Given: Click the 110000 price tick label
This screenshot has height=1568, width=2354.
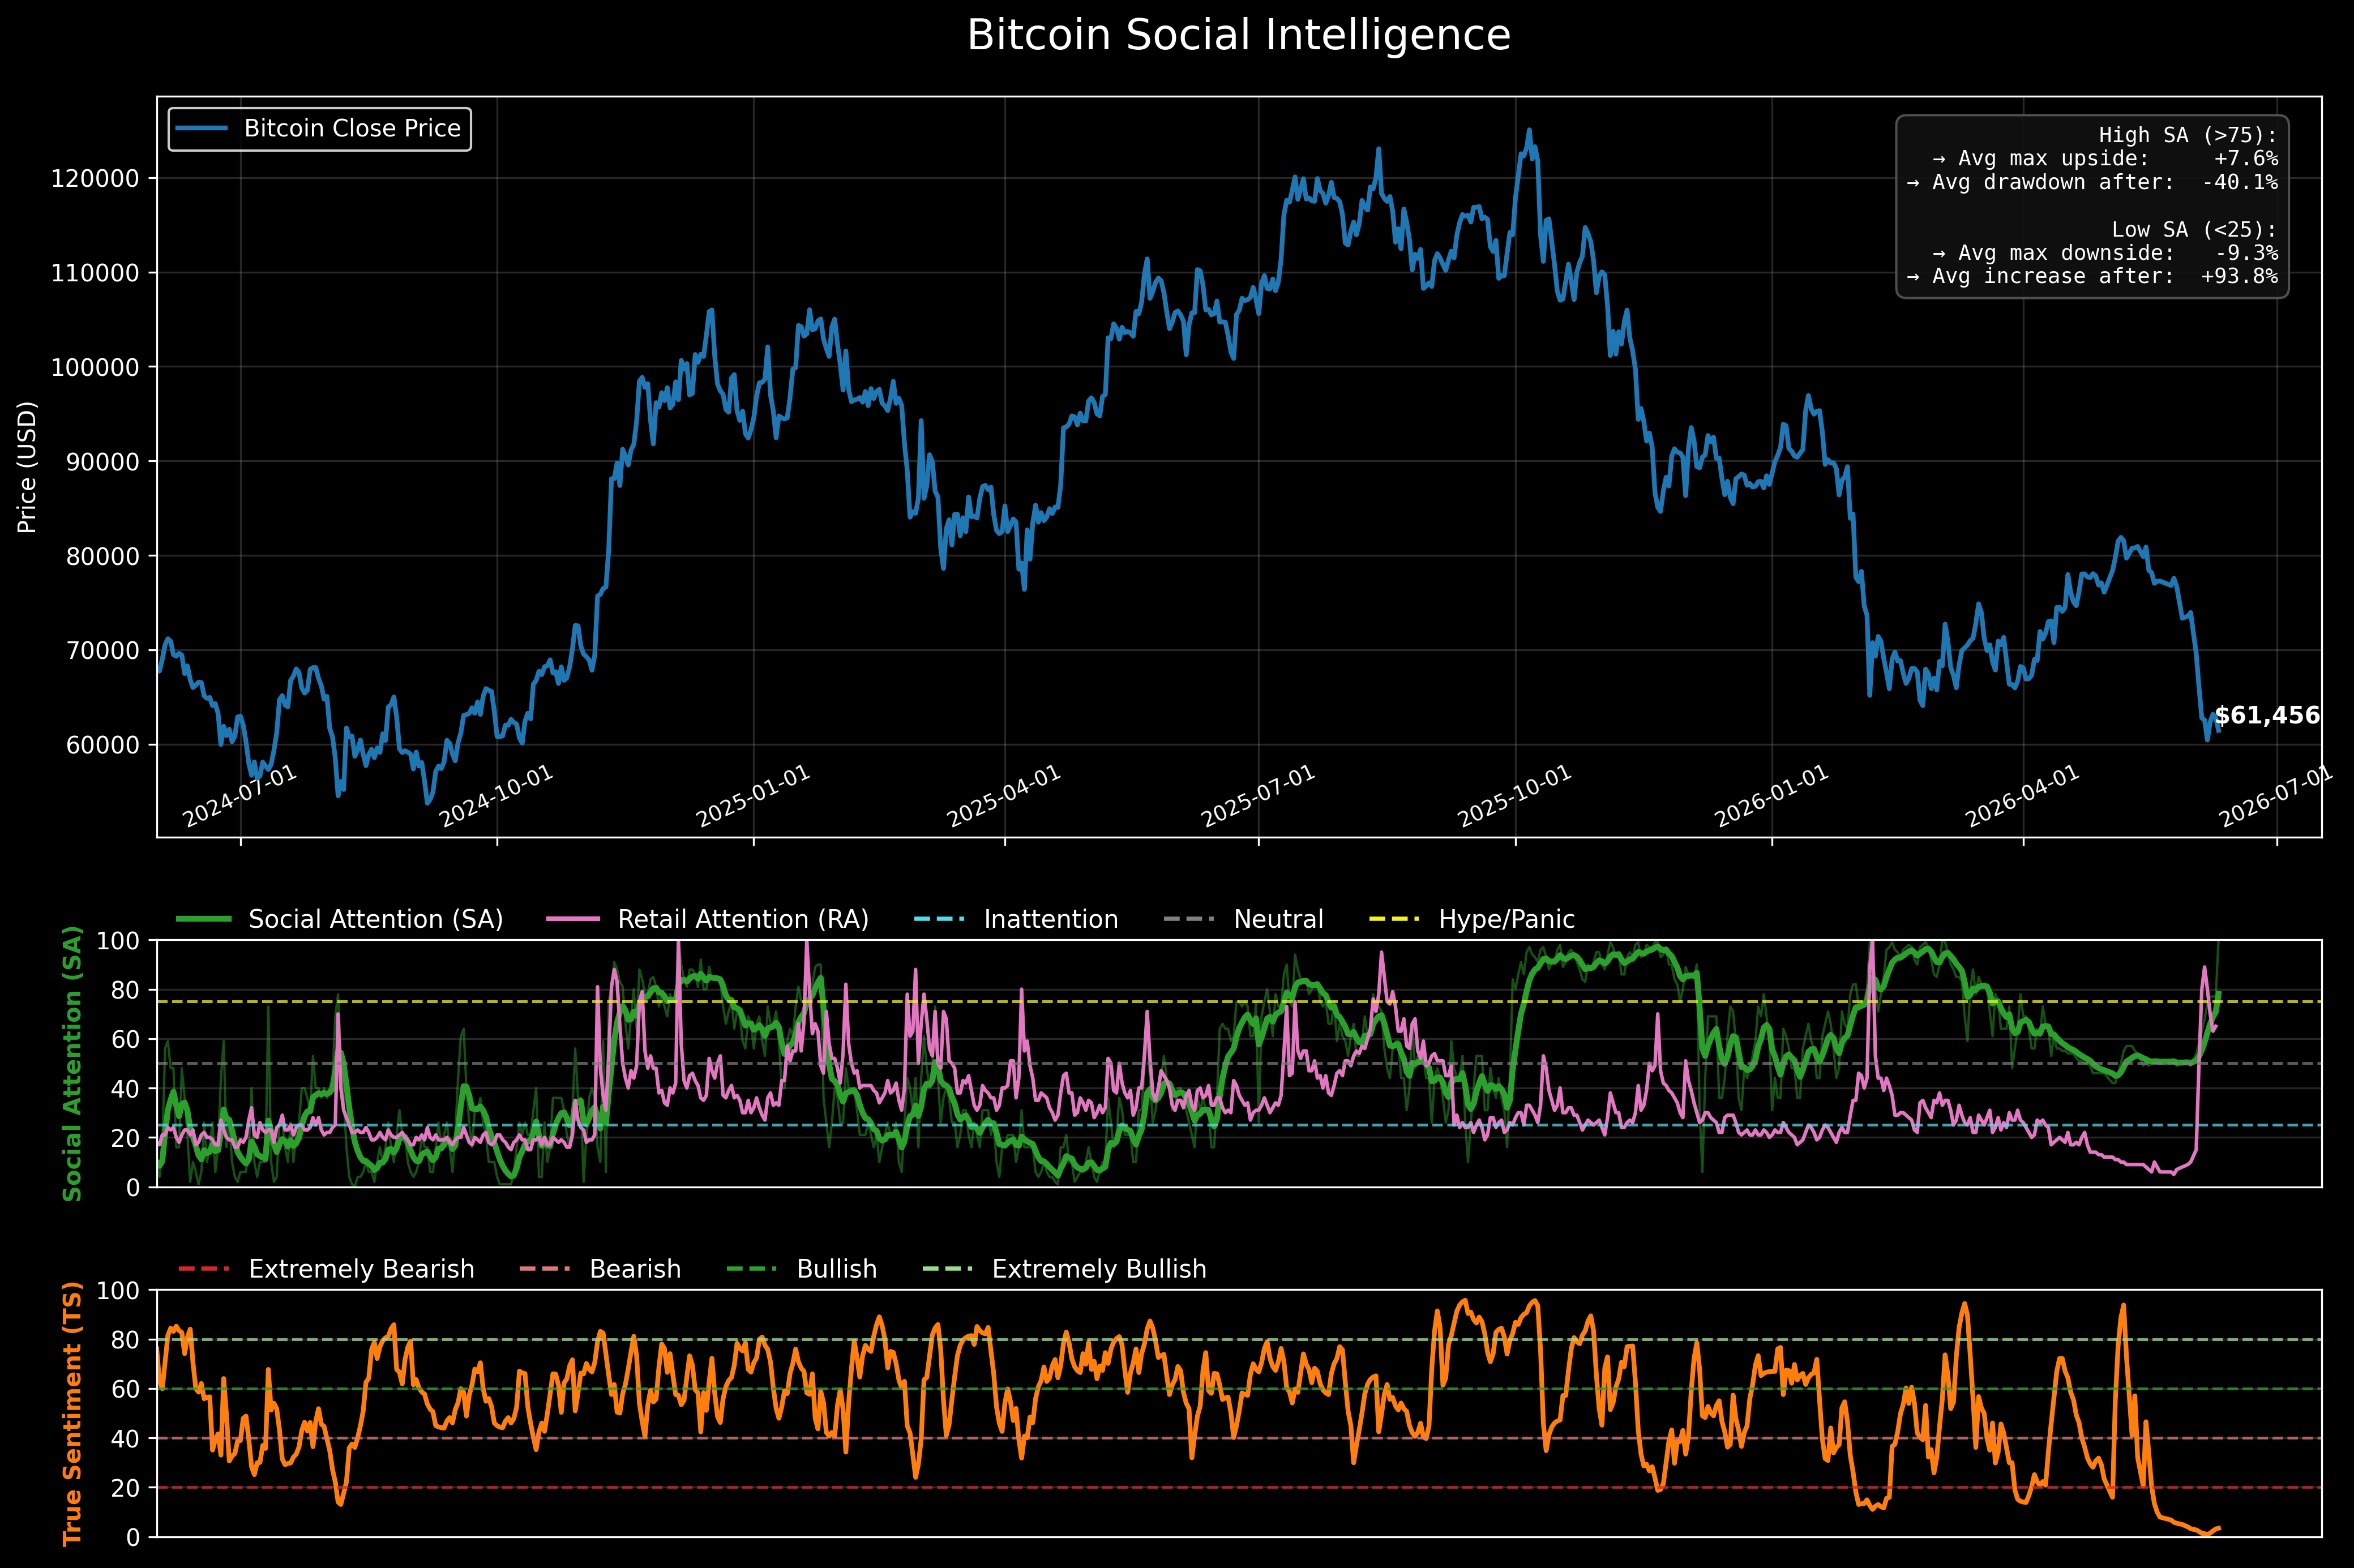Looking at the screenshot, I should point(95,273).
